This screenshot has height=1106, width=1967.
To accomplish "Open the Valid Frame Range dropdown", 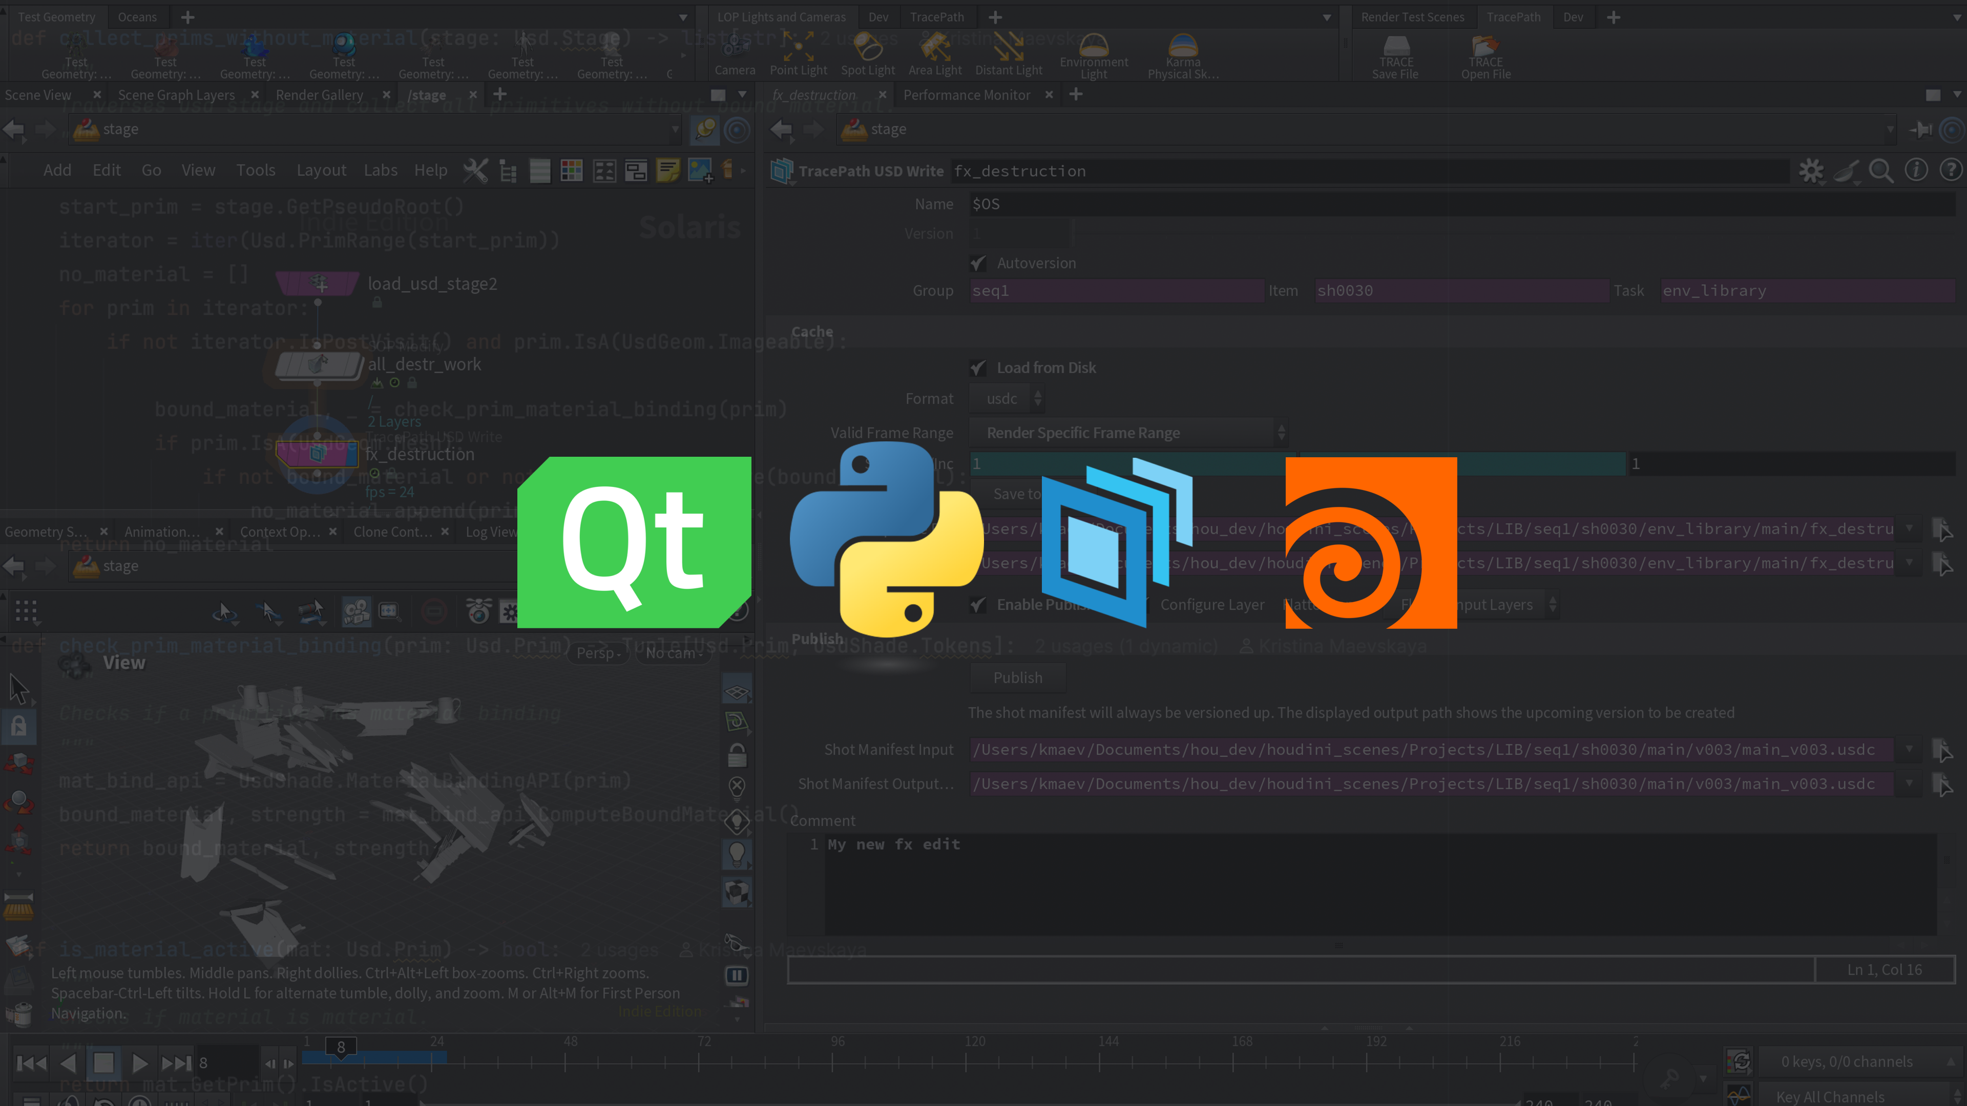I will [1128, 433].
